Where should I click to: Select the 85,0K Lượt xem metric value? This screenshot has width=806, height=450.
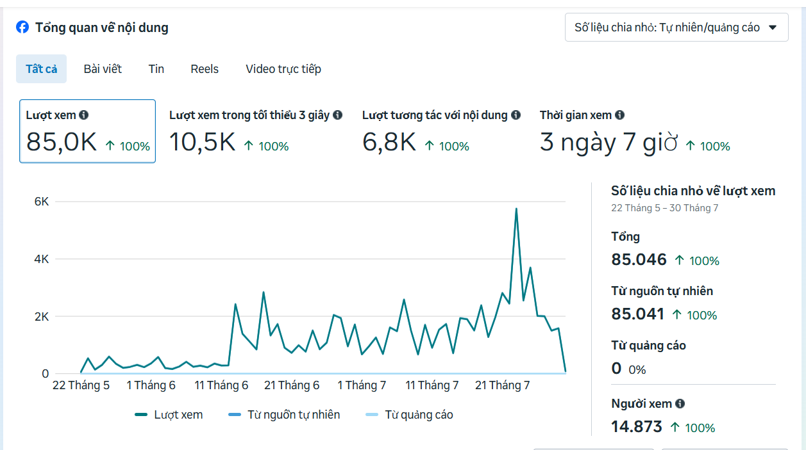pos(62,142)
